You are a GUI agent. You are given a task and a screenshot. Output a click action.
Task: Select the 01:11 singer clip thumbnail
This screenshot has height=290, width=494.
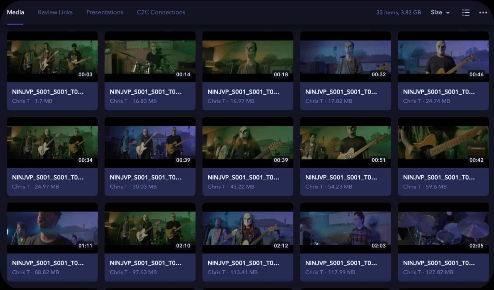[52, 228]
